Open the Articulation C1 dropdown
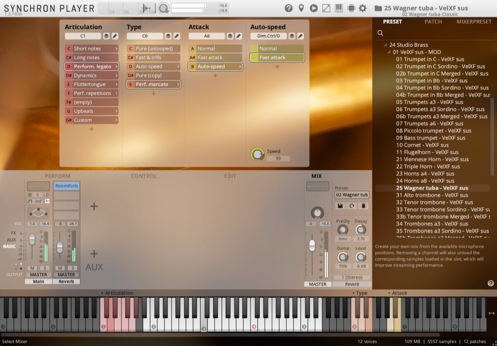Viewport: 497px width, 346px height. (83, 36)
